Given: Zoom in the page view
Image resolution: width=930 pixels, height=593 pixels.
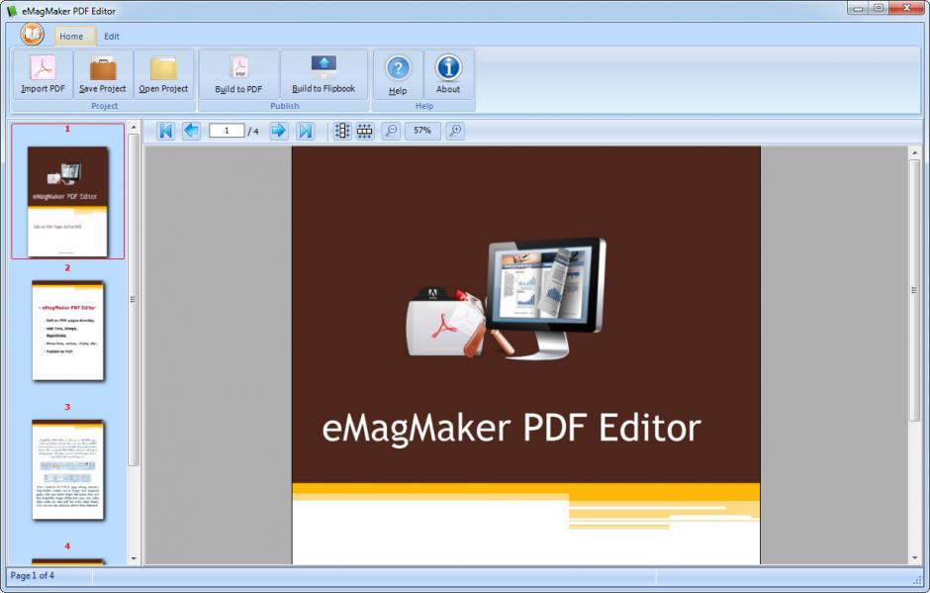Looking at the screenshot, I should point(455,131).
